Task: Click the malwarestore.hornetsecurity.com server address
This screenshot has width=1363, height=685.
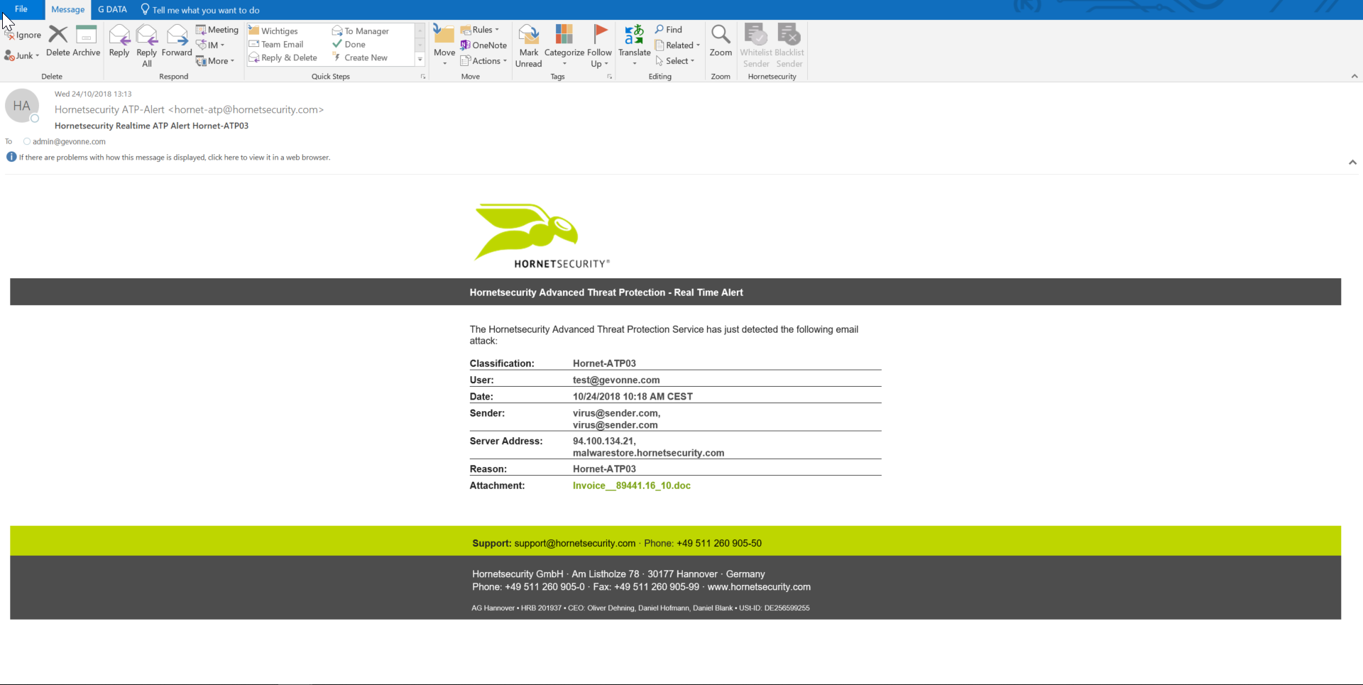Action: 649,453
